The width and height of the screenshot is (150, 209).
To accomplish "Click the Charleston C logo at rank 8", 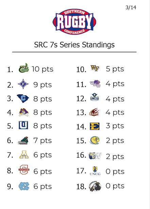I will click(x=24, y=169).
